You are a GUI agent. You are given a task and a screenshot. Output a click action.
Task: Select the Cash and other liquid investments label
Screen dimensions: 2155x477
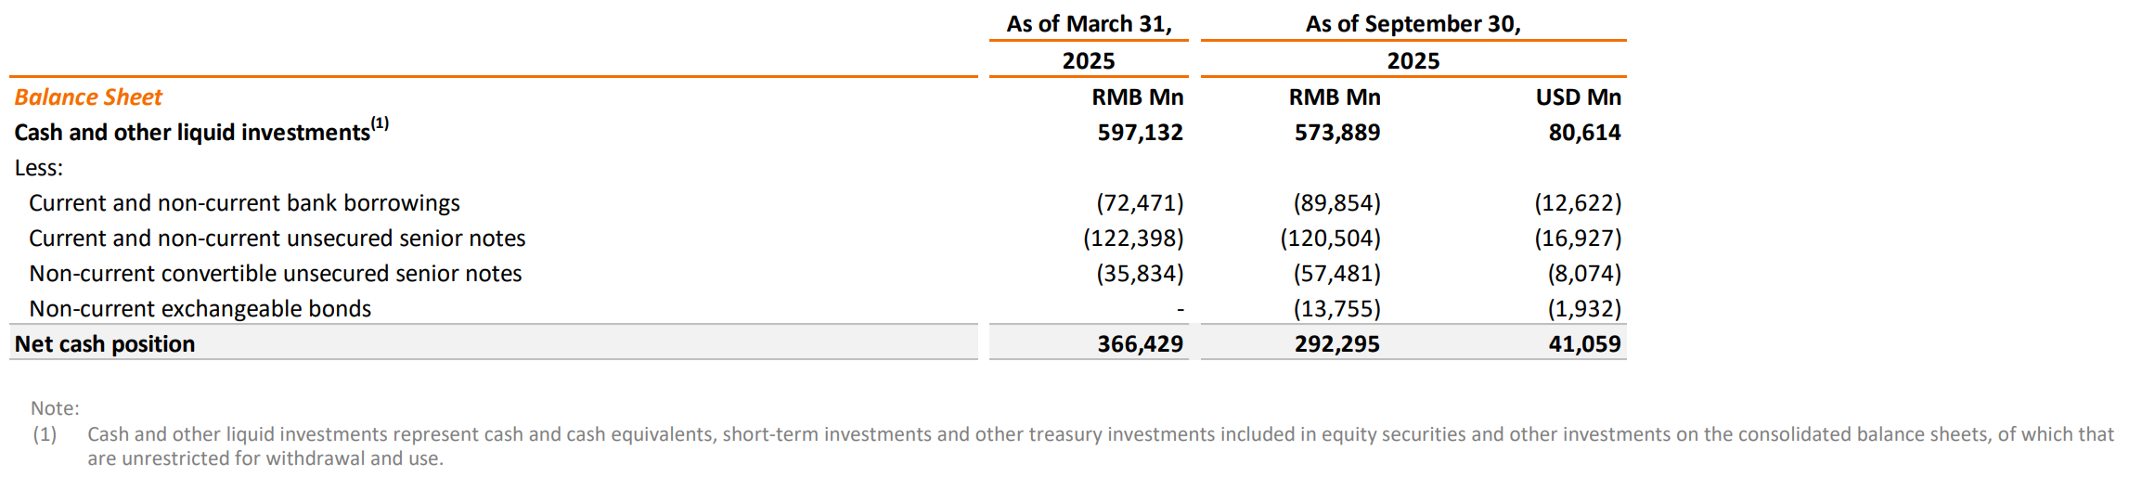(192, 133)
